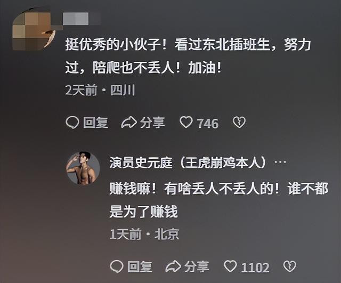The height and width of the screenshot is (283, 341).
Task: Like the first comment with 746 likes
Action: pyautogui.click(x=186, y=122)
